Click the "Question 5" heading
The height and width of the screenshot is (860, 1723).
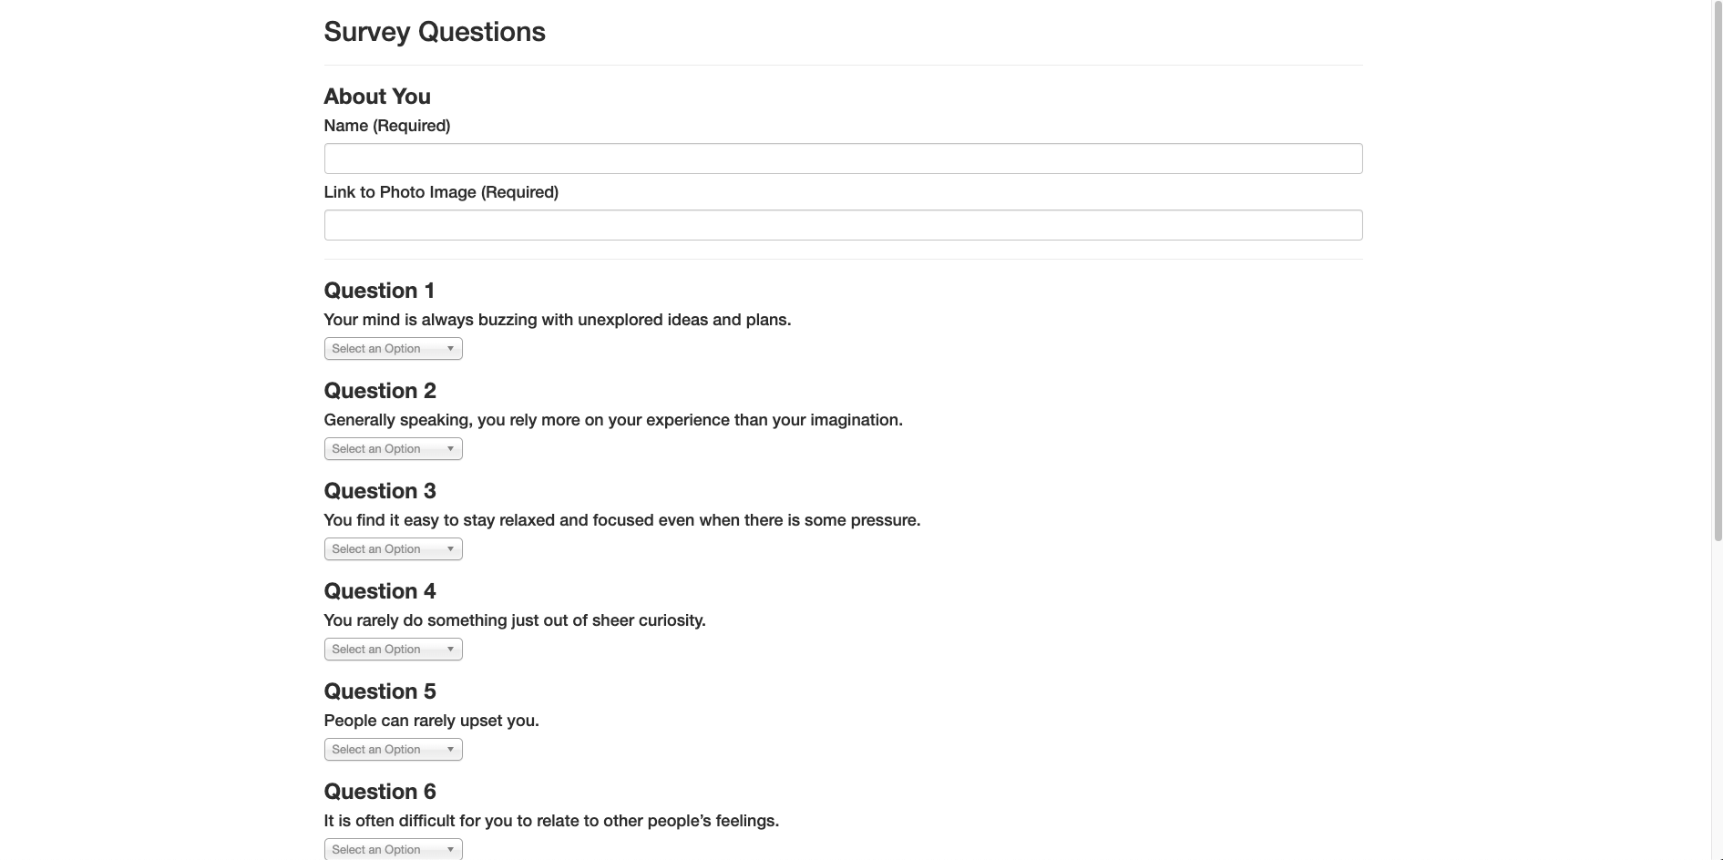[380, 691]
